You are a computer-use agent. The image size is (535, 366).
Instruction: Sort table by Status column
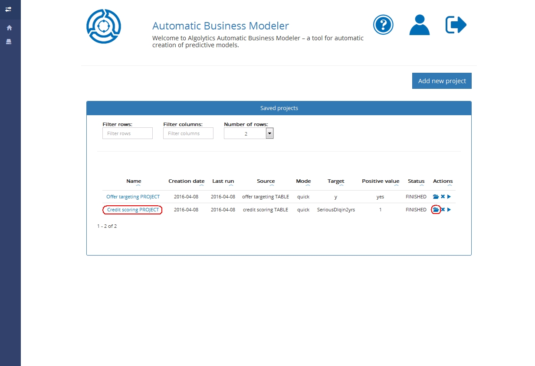pyautogui.click(x=416, y=181)
